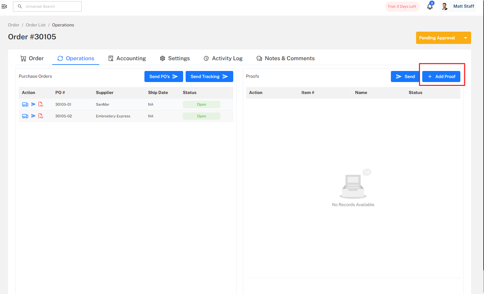This screenshot has width=484, height=294.
Task: Click Open status of Embroidery Express row
Action: 202,116
